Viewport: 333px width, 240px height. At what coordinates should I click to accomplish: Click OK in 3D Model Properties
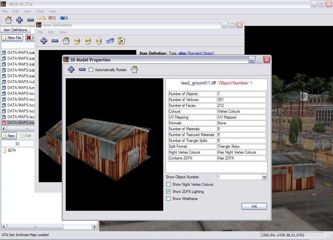pyautogui.click(x=254, y=207)
